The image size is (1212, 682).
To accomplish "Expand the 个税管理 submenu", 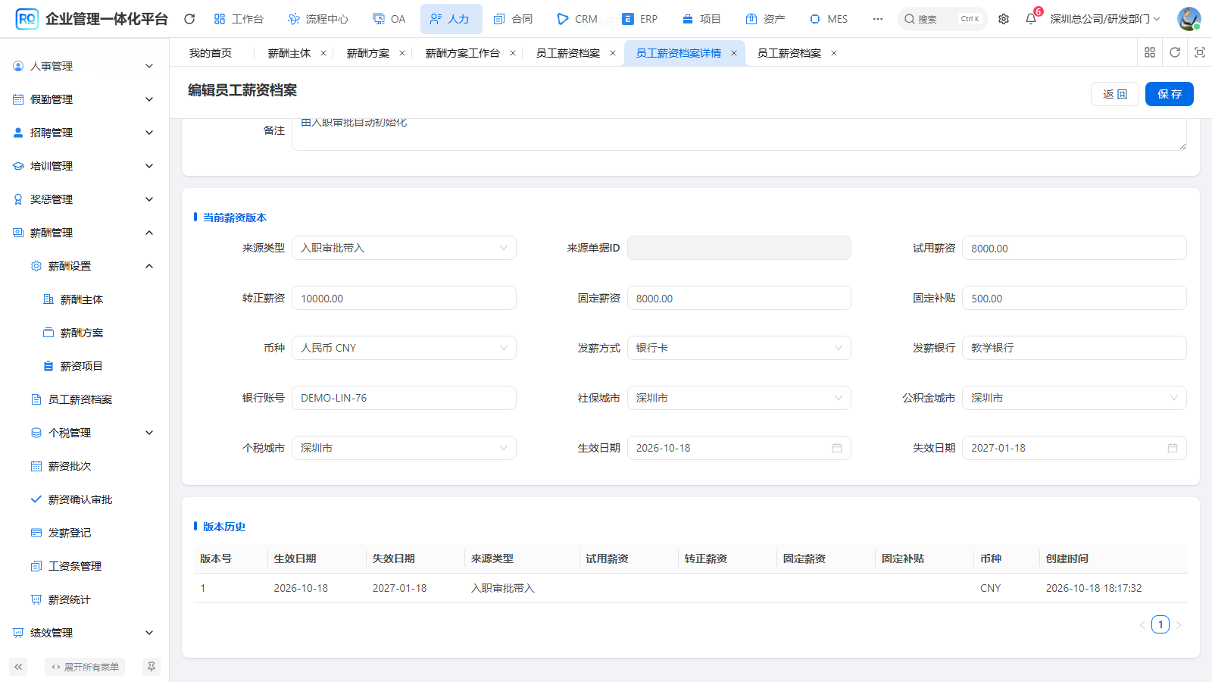I will click(85, 433).
